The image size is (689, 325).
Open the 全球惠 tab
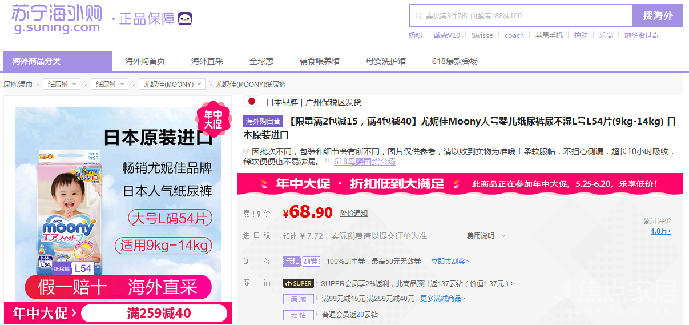[x=261, y=61]
